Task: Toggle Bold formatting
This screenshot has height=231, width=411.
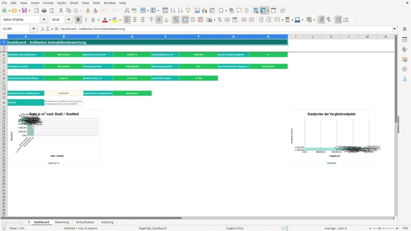Action: point(78,20)
